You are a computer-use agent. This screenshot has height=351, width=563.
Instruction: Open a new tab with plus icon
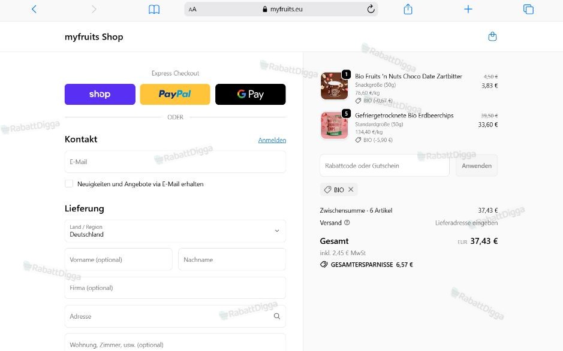[x=468, y=9]
